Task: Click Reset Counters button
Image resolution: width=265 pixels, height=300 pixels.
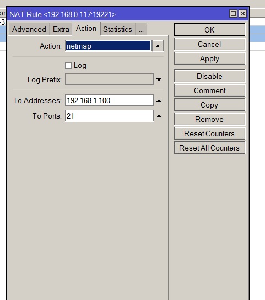Action: (x=209, y=133)
